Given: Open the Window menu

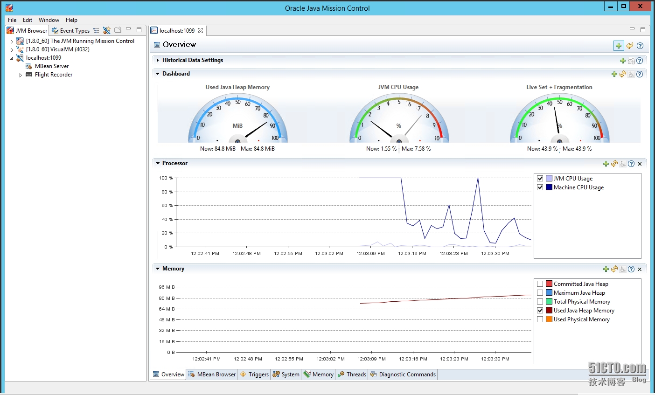Looking at the screenshot, I should 49,20.
